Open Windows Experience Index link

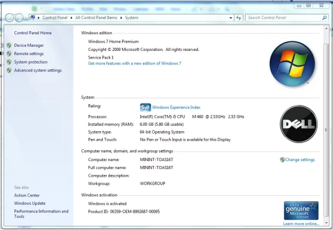tap(176, 107)
